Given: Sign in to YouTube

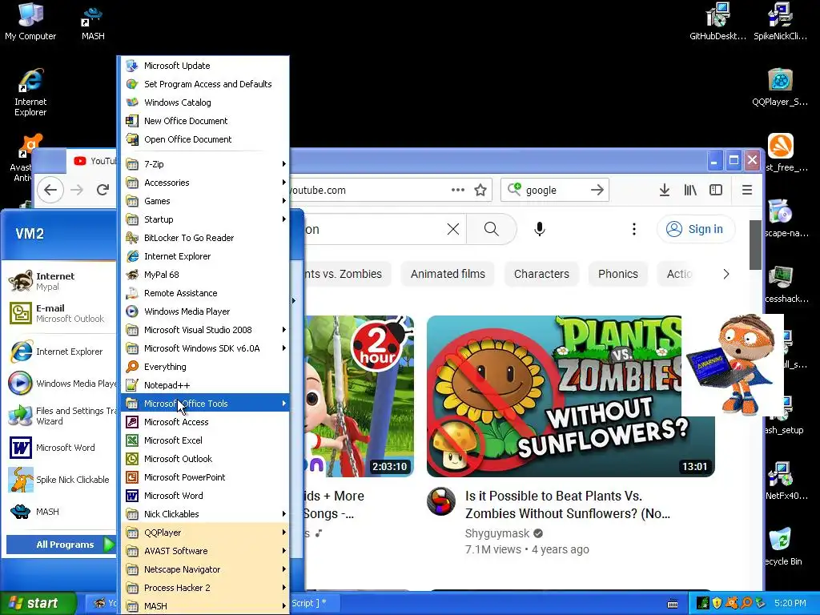Looking at the screenshot, I should pos(696,229).
